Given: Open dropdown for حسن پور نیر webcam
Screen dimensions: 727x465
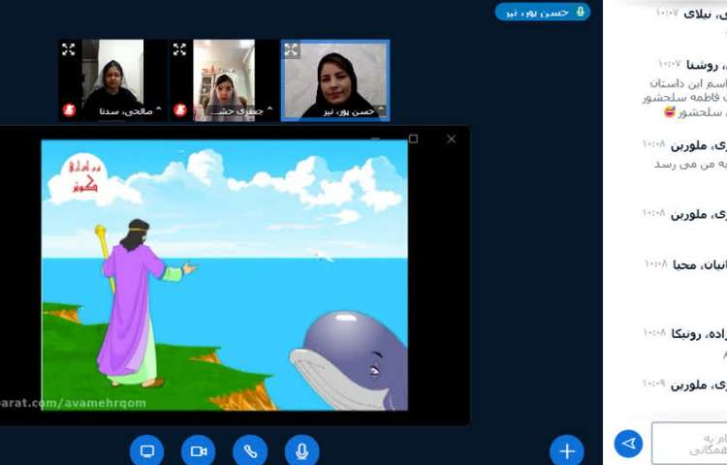Looking at the screenshot, I should pyautogui.click(x=380, y=110).
